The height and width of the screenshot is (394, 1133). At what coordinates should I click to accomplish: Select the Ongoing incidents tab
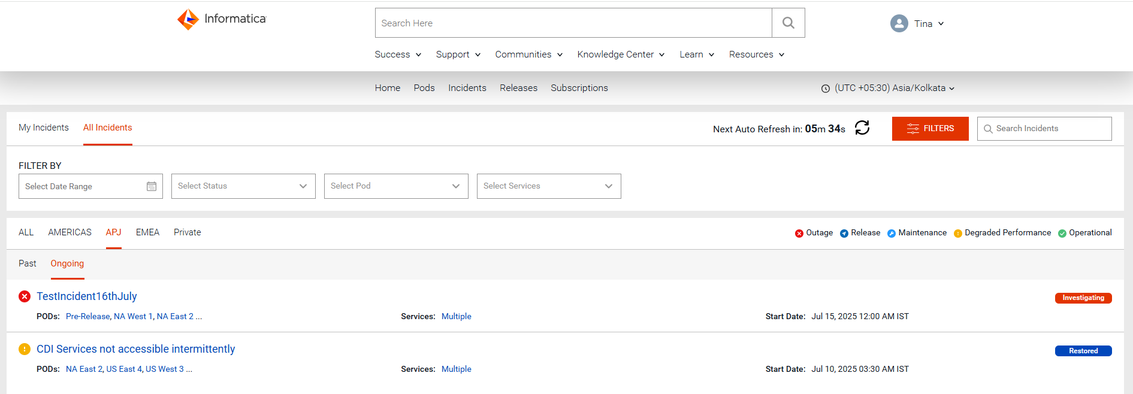(67, 263)
